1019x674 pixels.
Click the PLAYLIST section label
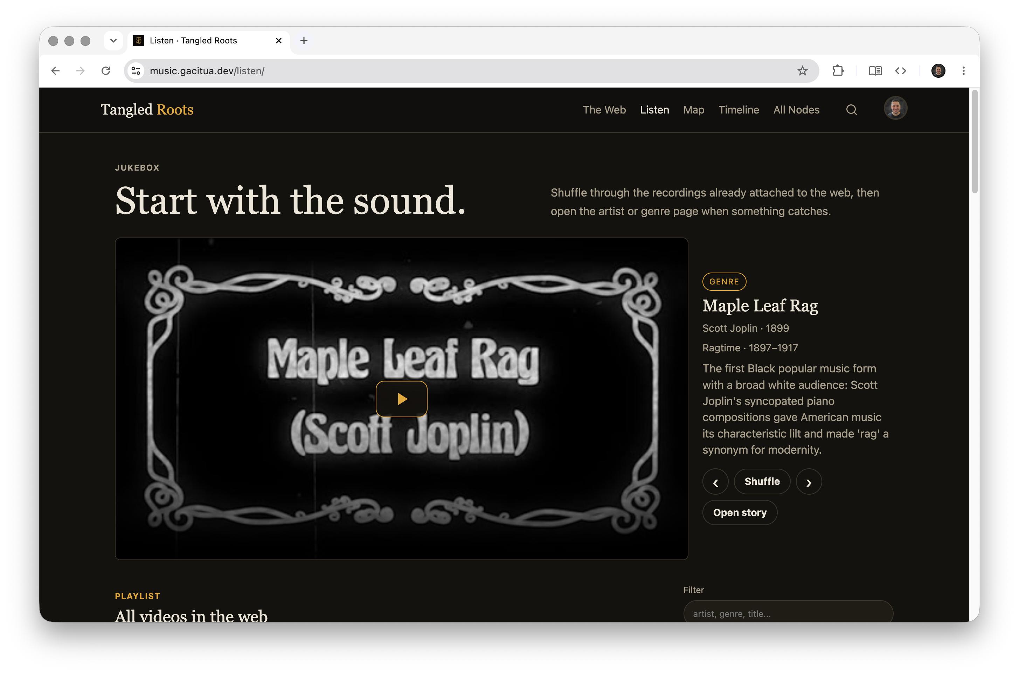point(138,596)
